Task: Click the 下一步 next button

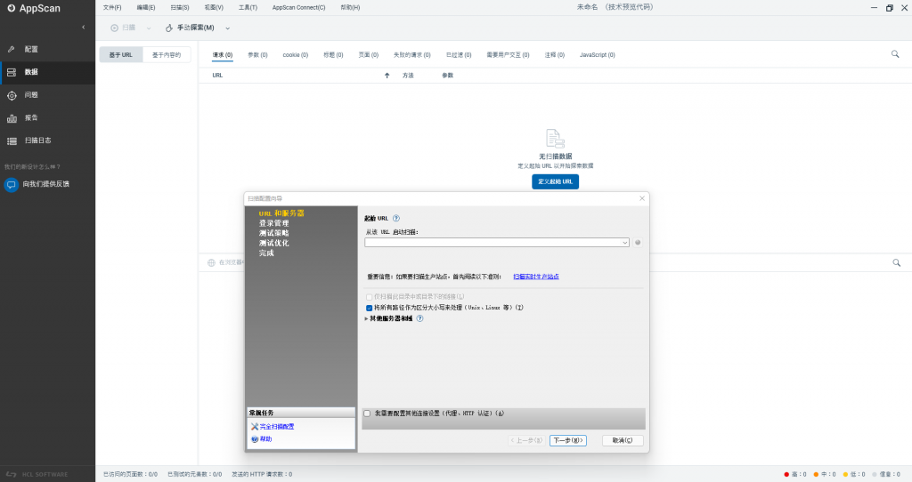Action: (567, 440)
